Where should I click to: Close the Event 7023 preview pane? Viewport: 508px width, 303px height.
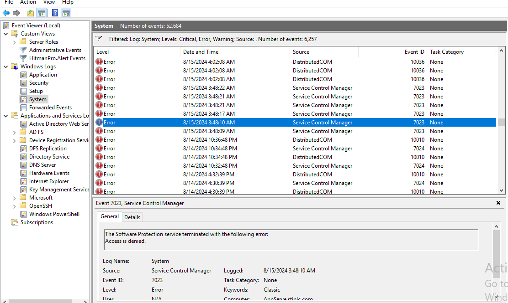pos(498,203)
